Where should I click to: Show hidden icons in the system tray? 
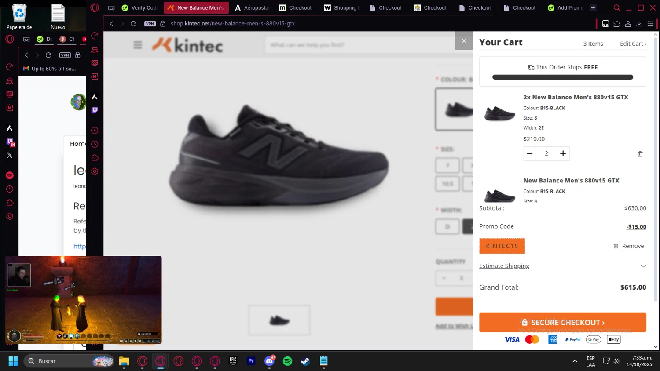tap(575, 361)
